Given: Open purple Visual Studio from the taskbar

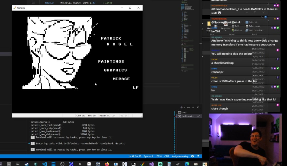Looking at the screenshot, I should coord(151,164).
